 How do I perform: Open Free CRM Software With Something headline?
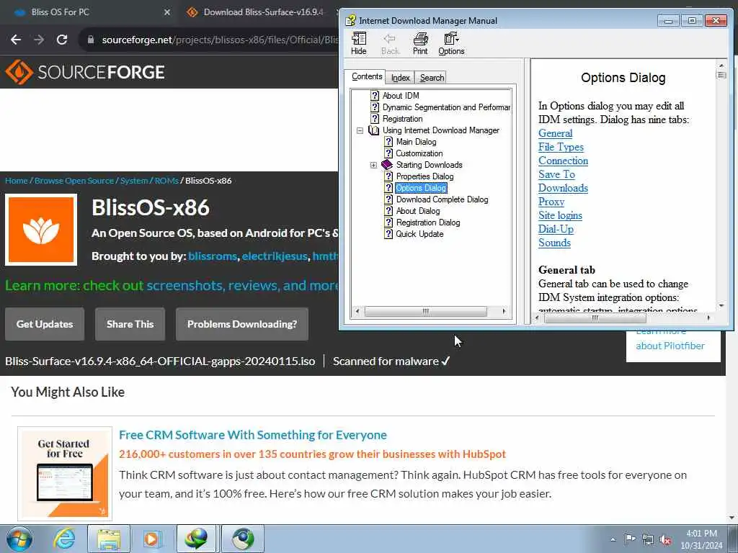tap(253, 435)
